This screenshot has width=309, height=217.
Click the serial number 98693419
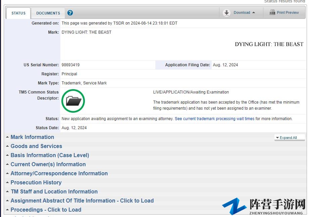(70, 65)
